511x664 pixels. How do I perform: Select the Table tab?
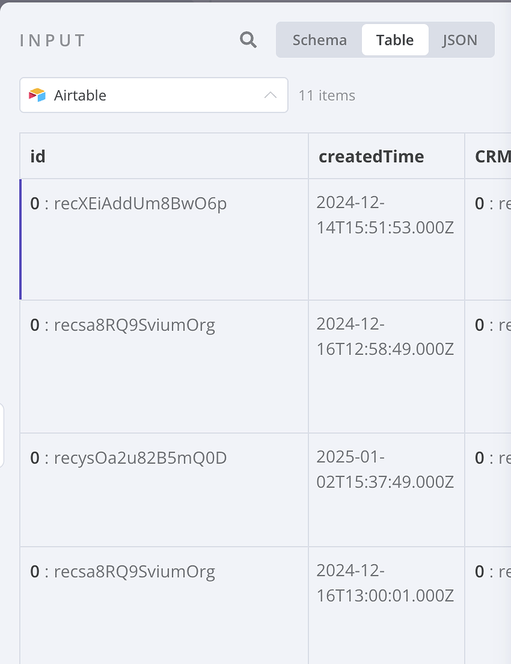pos(394,40)
